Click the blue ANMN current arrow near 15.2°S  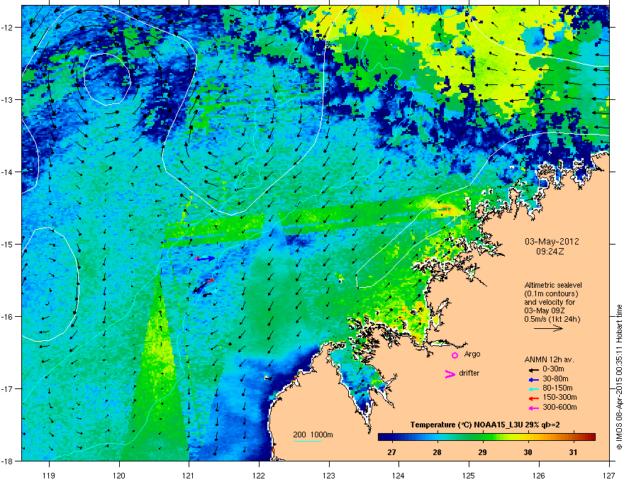pos(206,259)
